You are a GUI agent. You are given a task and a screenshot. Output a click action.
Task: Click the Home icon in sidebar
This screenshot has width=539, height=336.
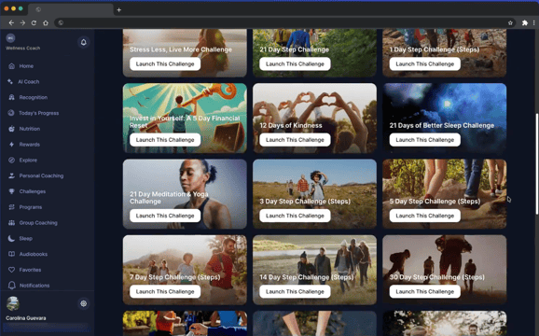click(x=12, y=66)
